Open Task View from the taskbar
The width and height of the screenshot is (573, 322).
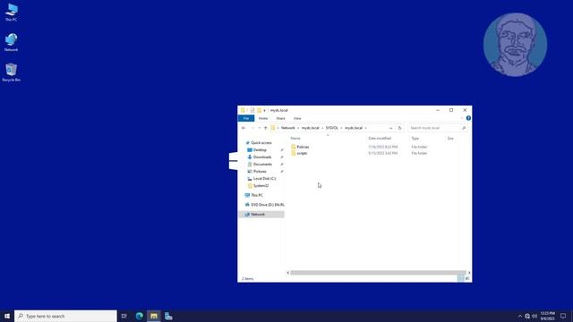[x=124, y=316]
